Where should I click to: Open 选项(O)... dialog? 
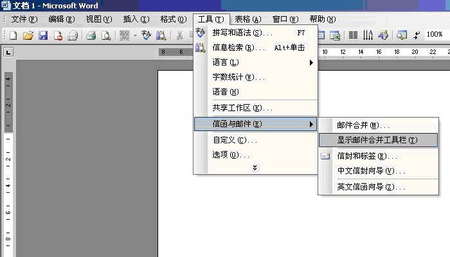point(256,155)
